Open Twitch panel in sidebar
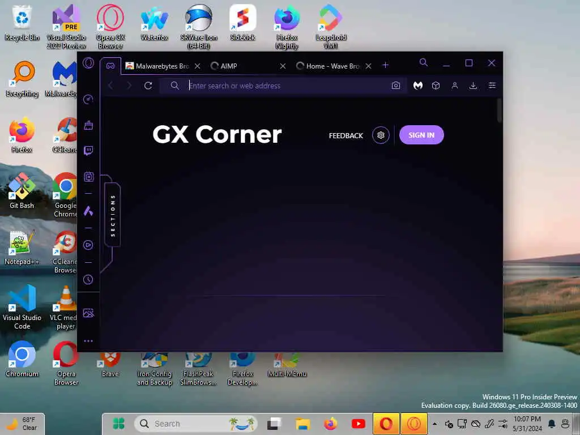Image resolution: width=580 pixels, height=435 pixels. click(88, 151)
